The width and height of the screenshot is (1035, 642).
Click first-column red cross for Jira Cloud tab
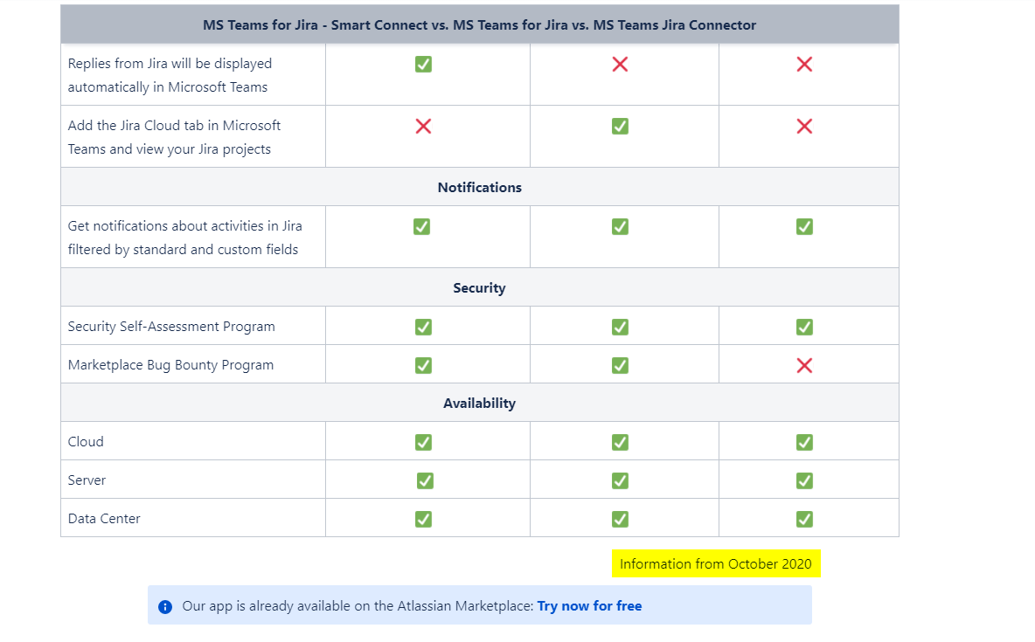(423, 126)
